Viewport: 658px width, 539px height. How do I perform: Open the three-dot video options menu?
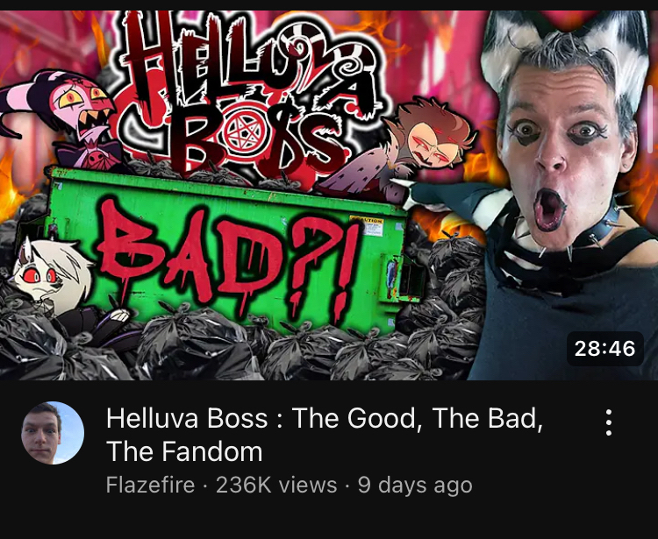[x=609, y=422]
